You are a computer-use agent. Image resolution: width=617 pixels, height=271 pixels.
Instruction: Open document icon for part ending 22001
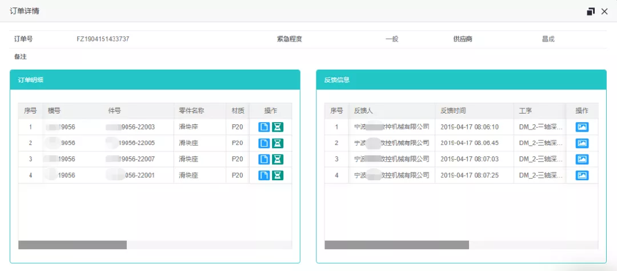click(x=264, y=175)
